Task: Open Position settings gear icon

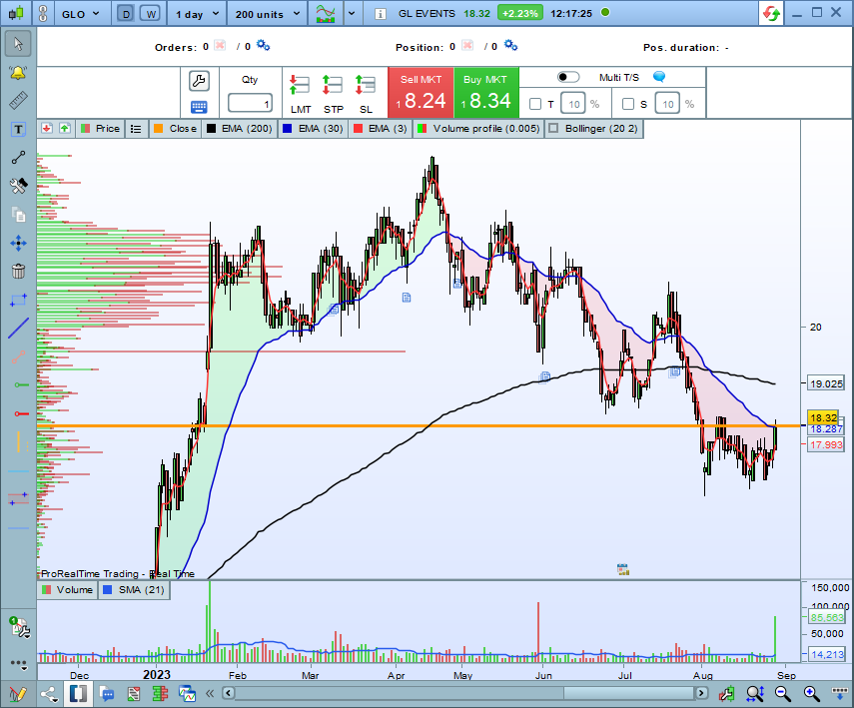Action: pos(510,46)
